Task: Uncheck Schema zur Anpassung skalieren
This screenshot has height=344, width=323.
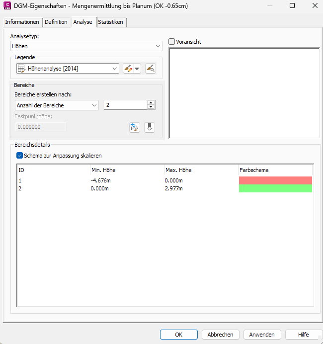Action: (19, 156)
